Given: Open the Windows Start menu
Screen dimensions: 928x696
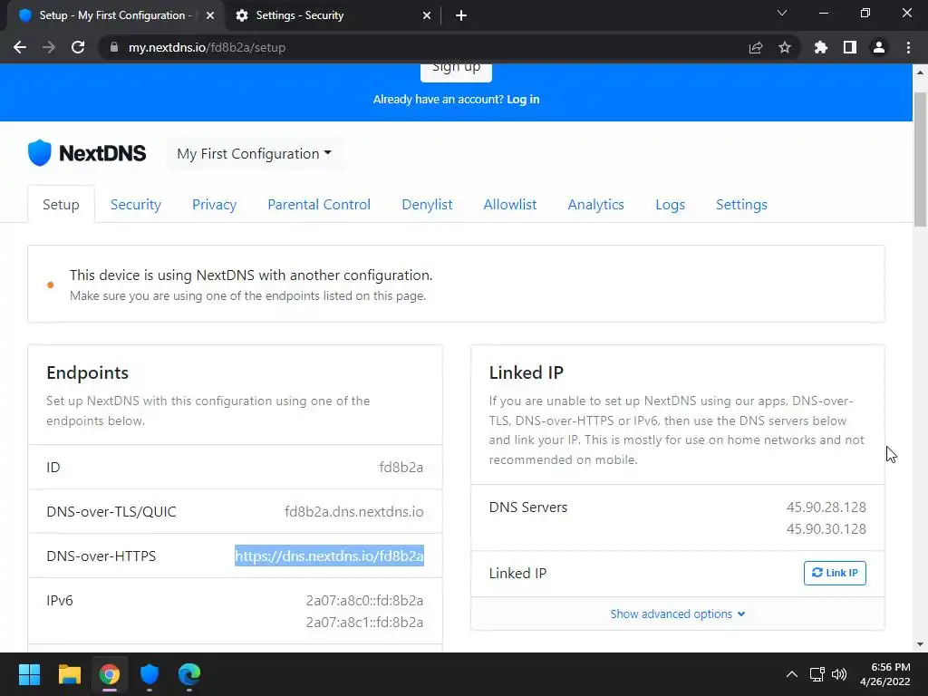Looking at the screenshot, I should pos(29,674).
